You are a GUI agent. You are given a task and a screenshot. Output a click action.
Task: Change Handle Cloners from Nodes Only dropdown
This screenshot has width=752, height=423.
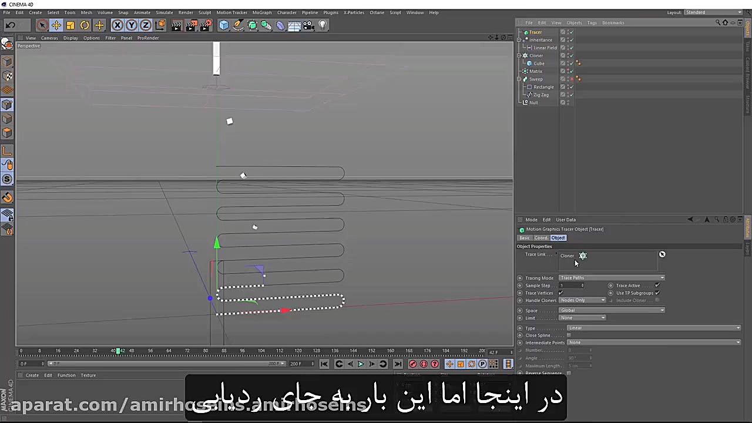(582, 300)
